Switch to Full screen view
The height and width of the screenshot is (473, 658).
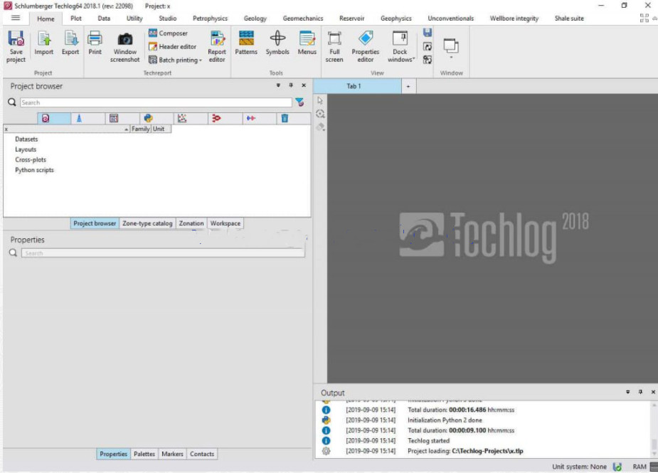[334, 47]
